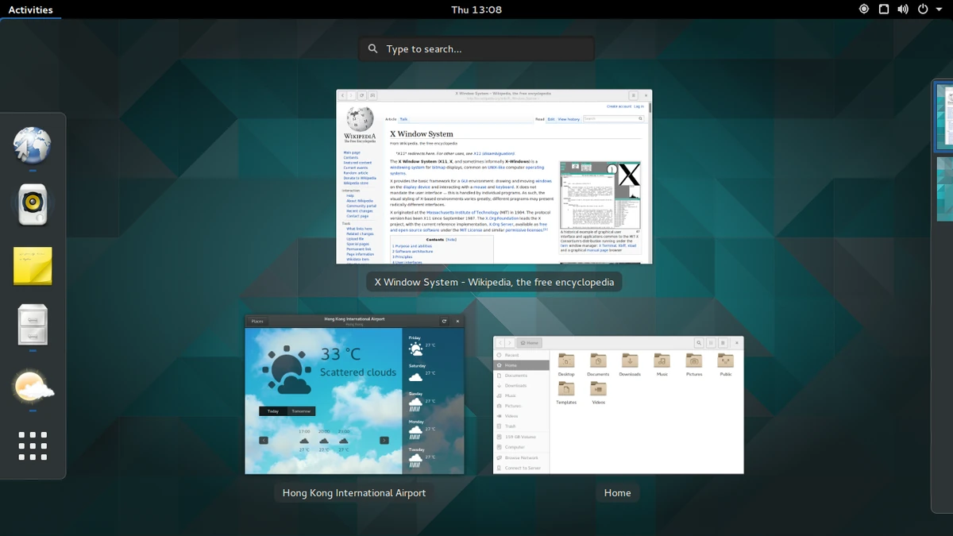
Task: Open the archive manager from the dock
Action: pyautogui.click(x=32, y=326)
